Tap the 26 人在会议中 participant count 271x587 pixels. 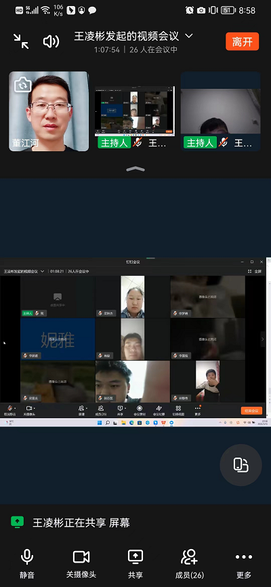154,49
